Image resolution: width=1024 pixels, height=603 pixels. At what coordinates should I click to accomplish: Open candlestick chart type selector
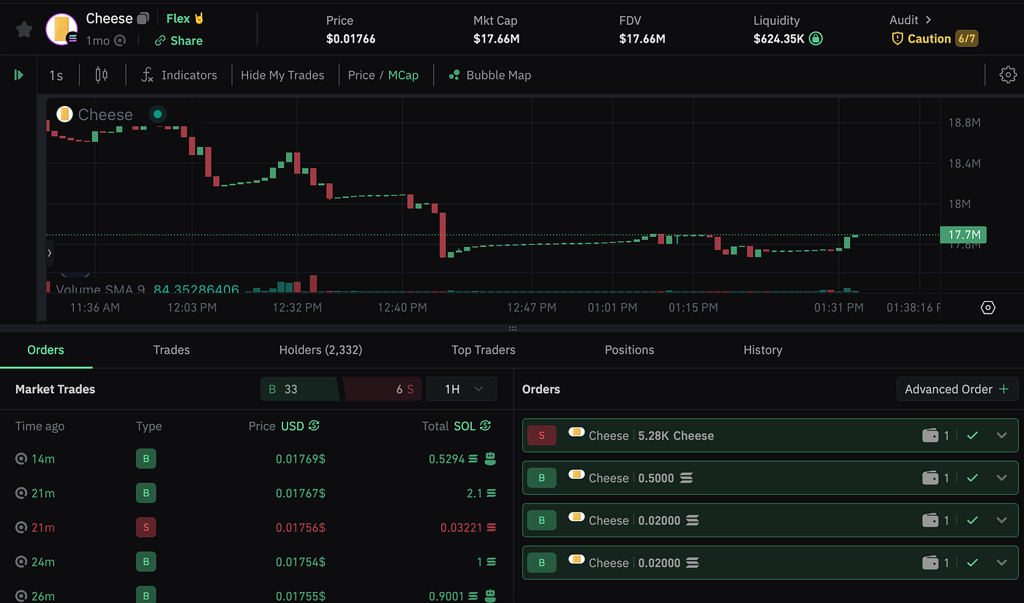[102, 75]
